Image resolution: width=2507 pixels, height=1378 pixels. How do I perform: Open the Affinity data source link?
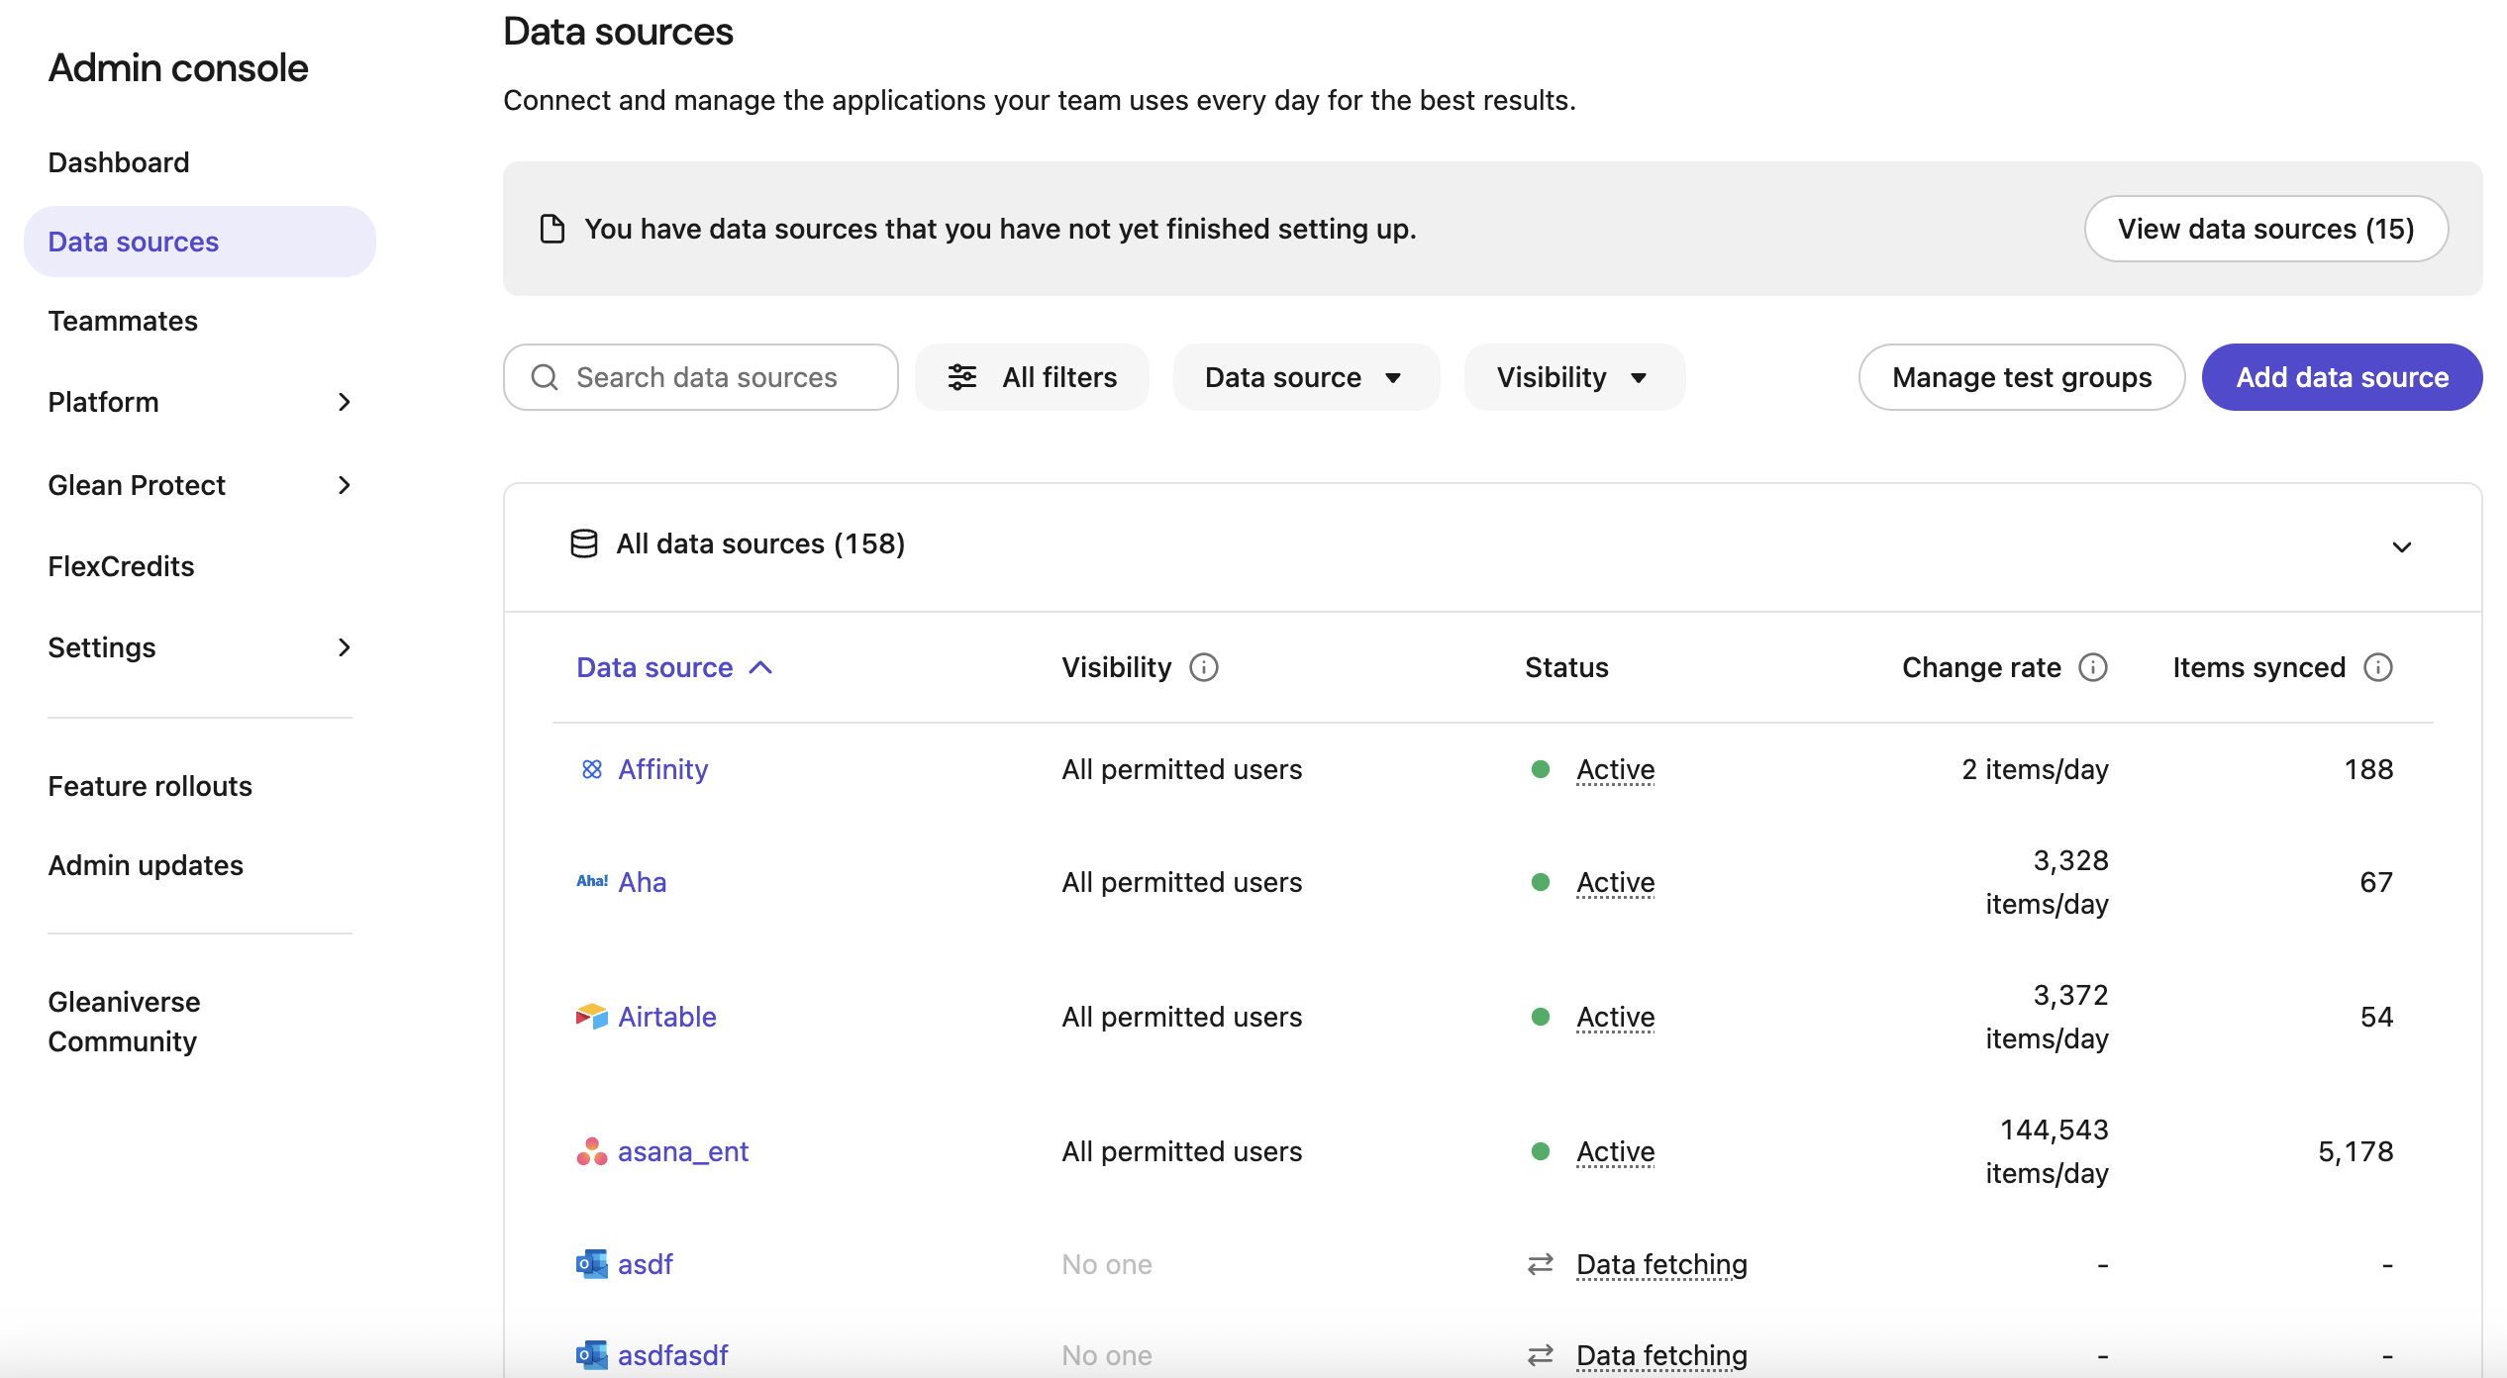point(663,769)
